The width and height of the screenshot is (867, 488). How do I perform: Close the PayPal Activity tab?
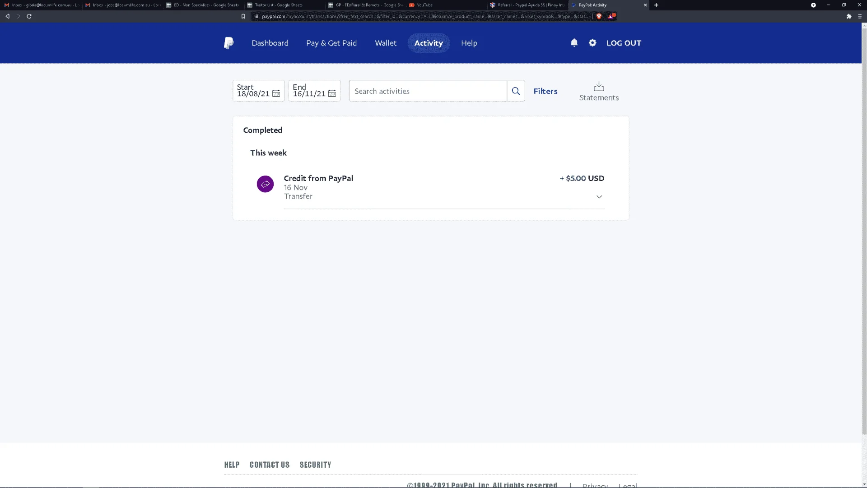click(645, 5)
